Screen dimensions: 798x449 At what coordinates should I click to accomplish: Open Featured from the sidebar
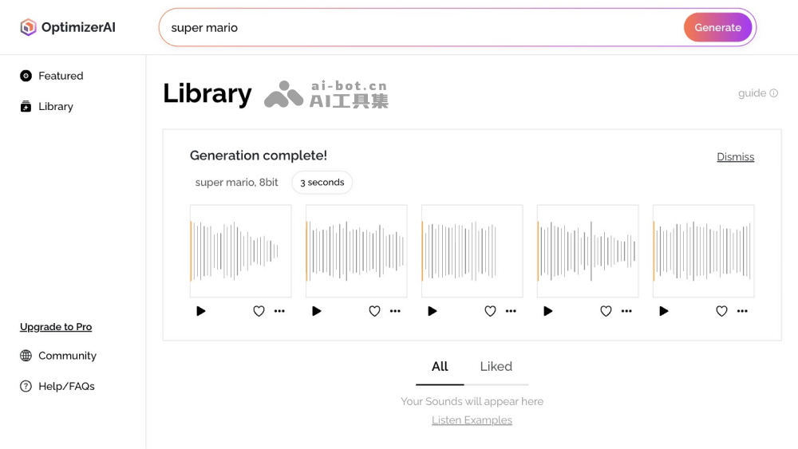[61, 76]
